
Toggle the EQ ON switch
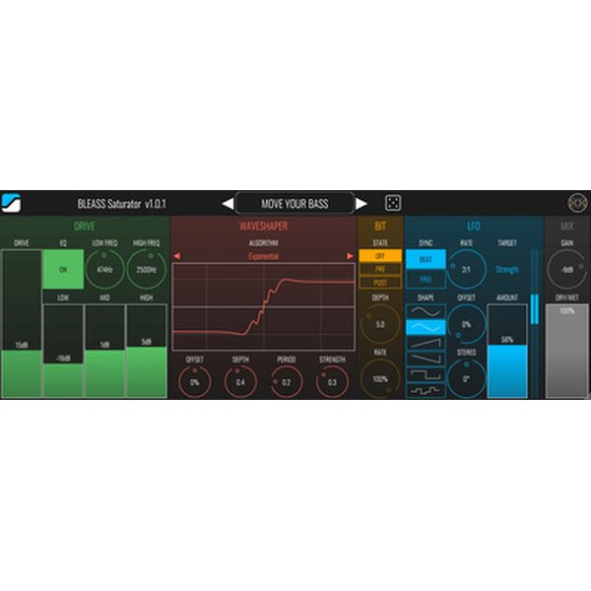63,269
